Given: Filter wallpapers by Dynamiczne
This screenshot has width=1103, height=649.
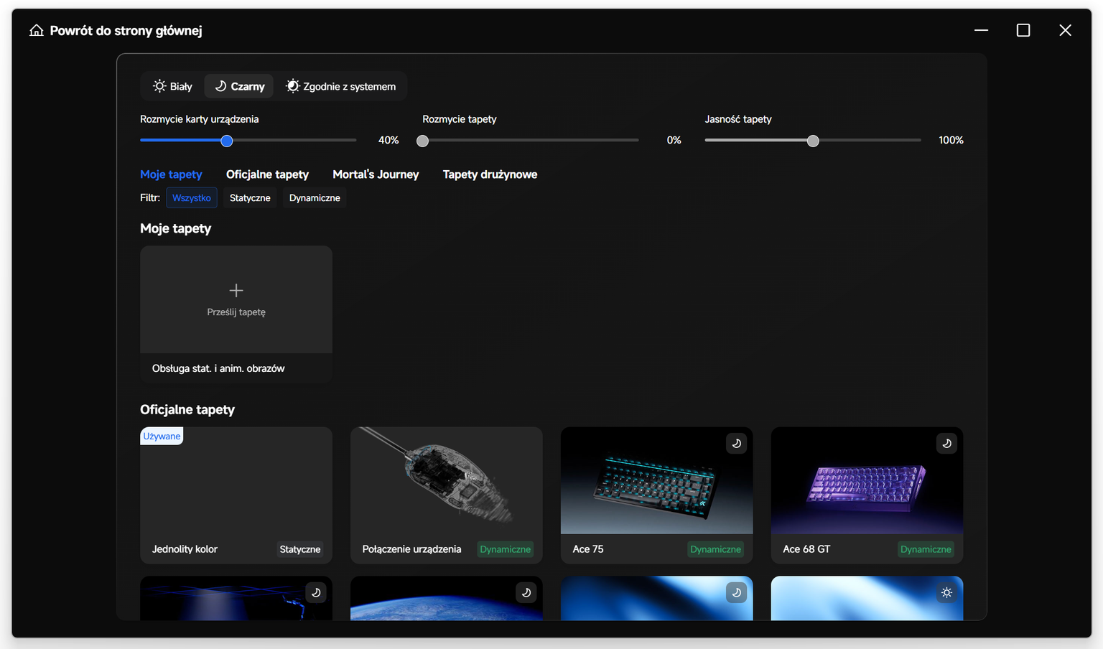Looking at the screenshot, I should [x=315, y=197].
